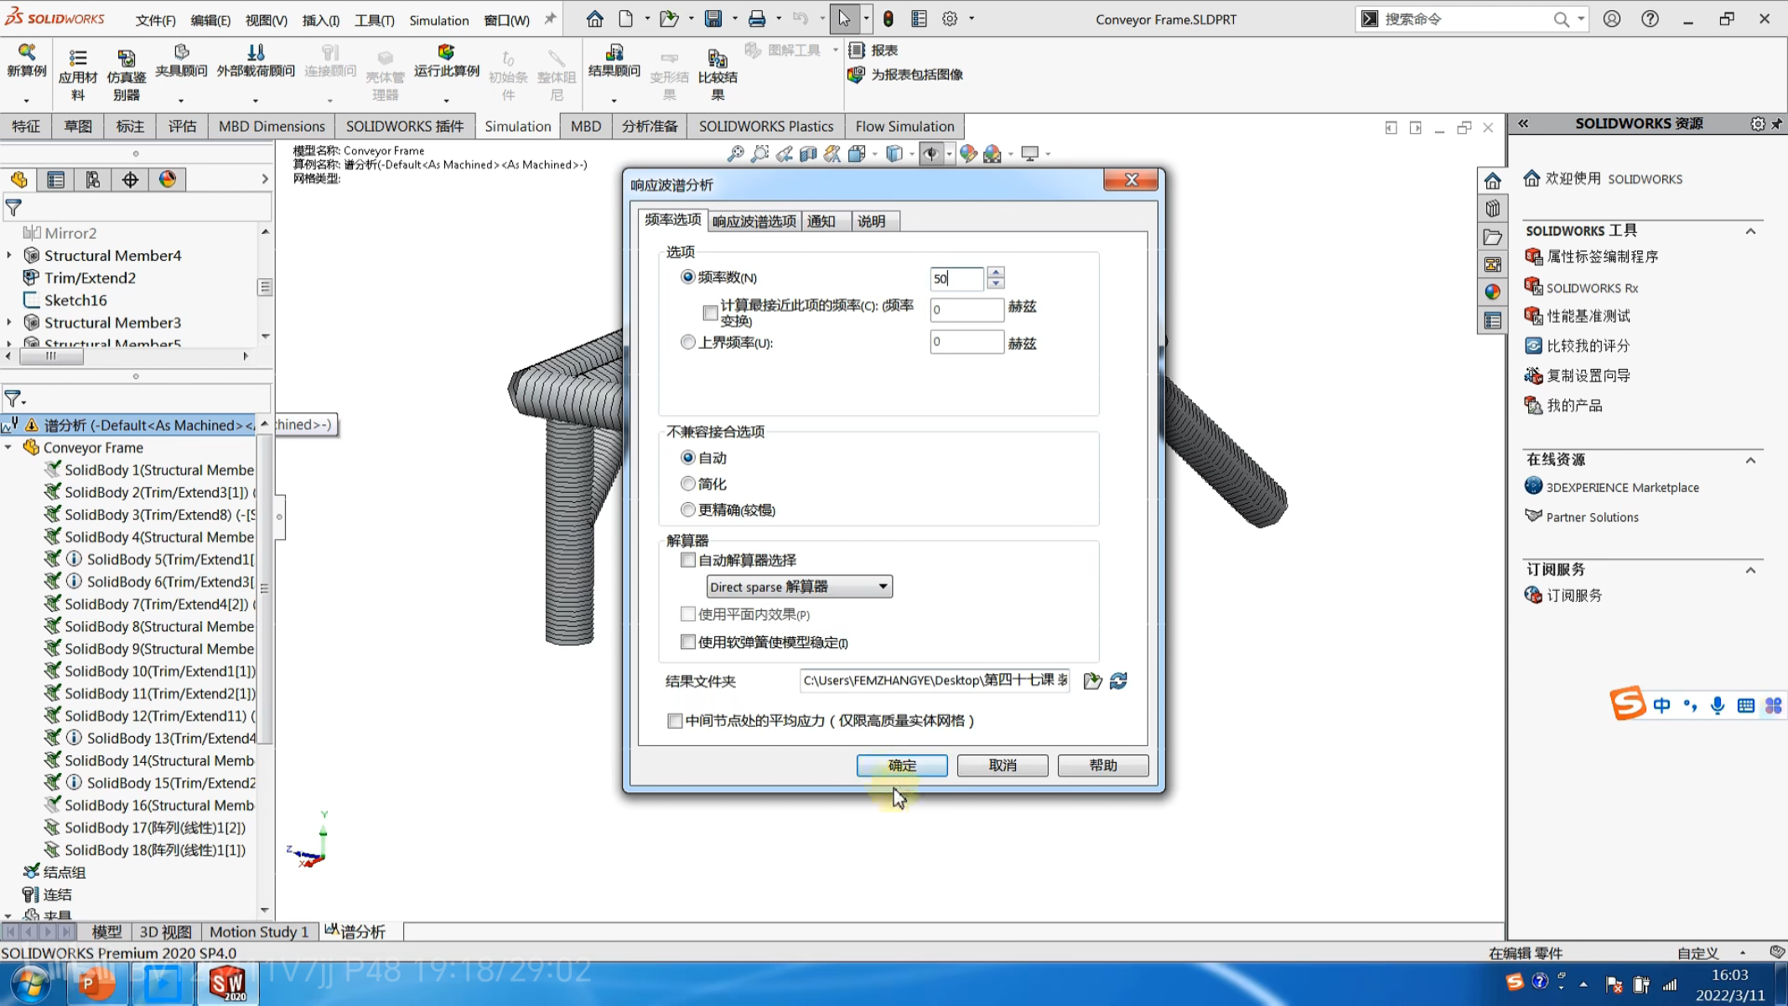Click the SOLIDWORKS Rx icon
Screen dimensions: 1788x1006
click(1533, 287)
